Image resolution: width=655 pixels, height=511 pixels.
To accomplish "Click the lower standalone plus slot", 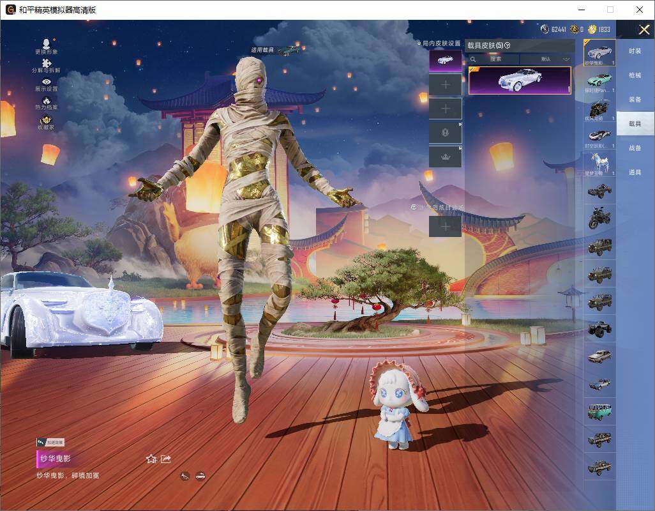I will [x=446, y=226].
